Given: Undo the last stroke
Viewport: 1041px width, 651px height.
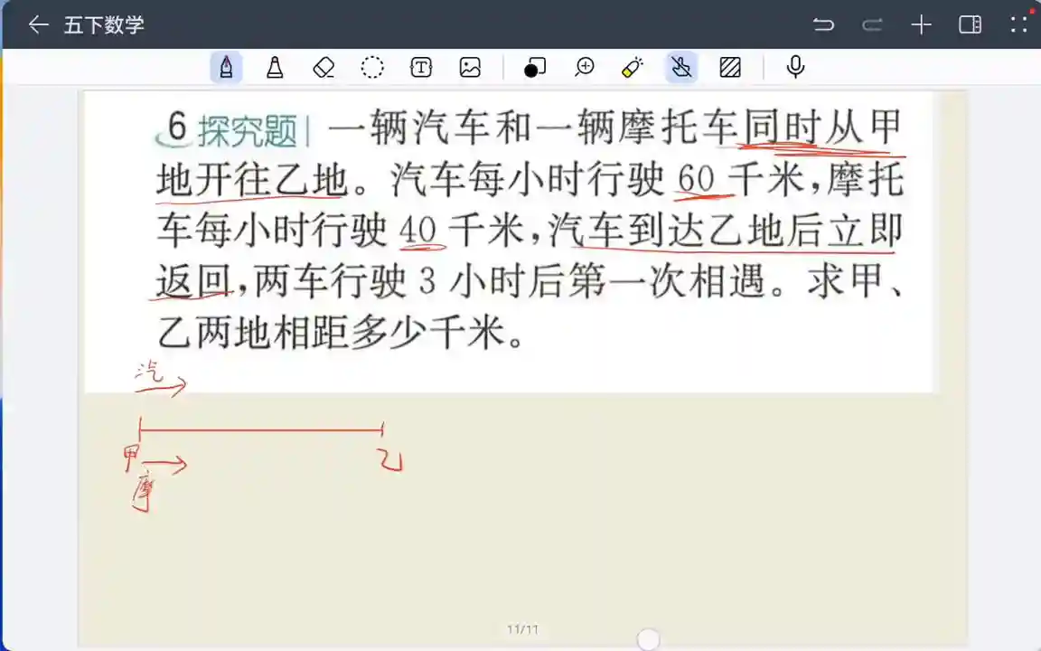Looking at the screenshot, I should pyautogui.click(x=823, y=24).
